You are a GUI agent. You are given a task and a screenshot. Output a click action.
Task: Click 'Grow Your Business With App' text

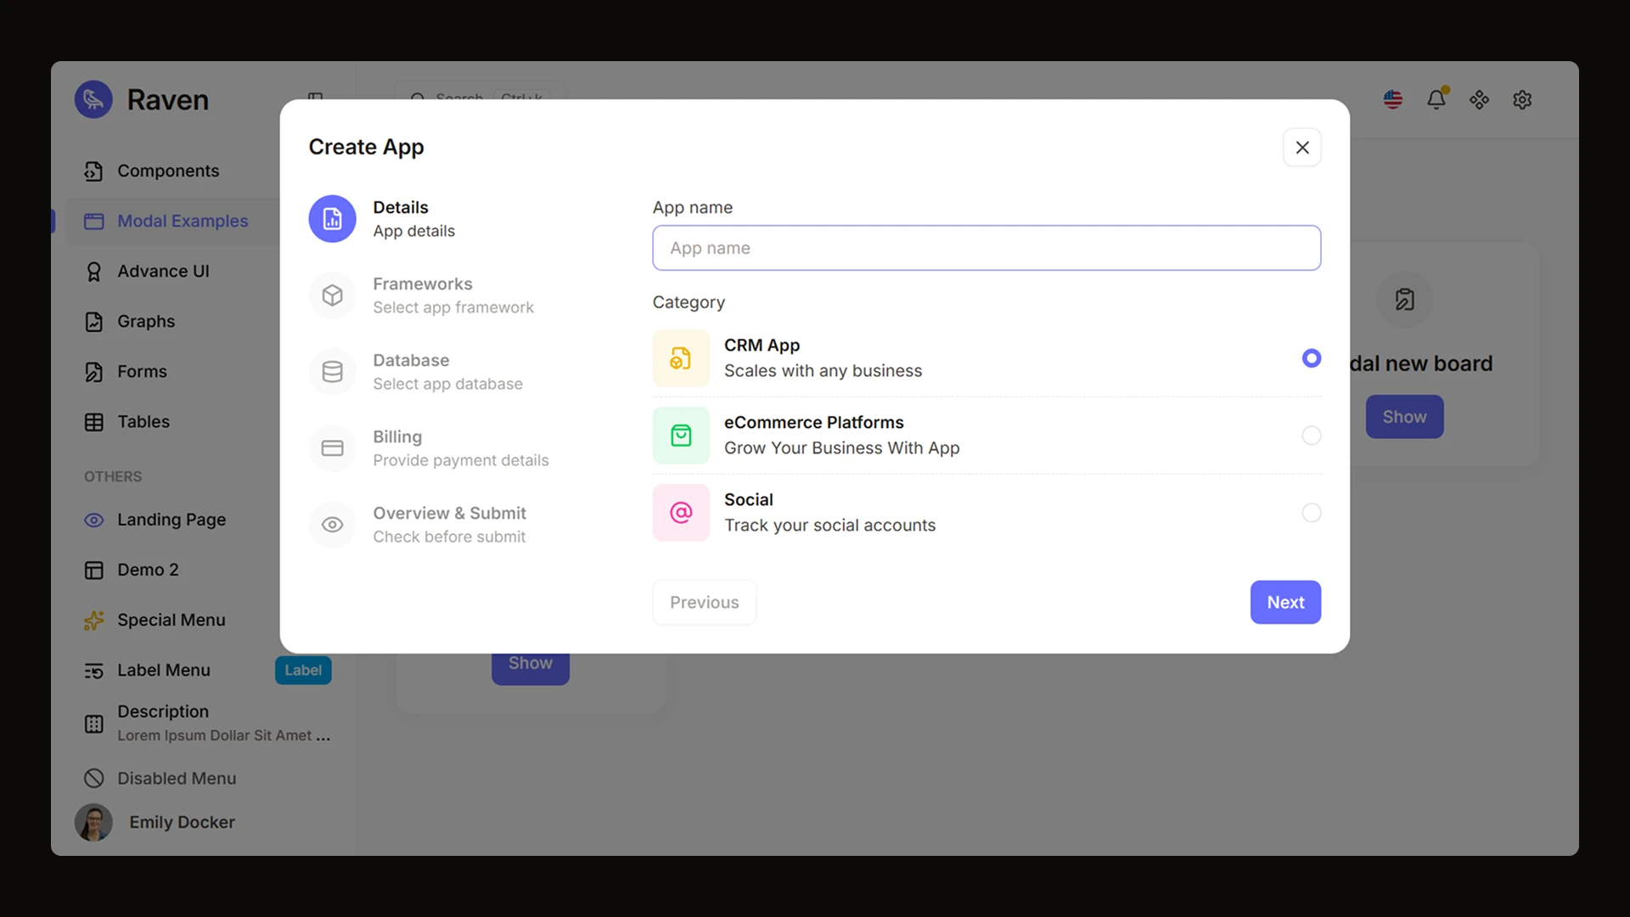pyautogui.click(x=841, y=448)
